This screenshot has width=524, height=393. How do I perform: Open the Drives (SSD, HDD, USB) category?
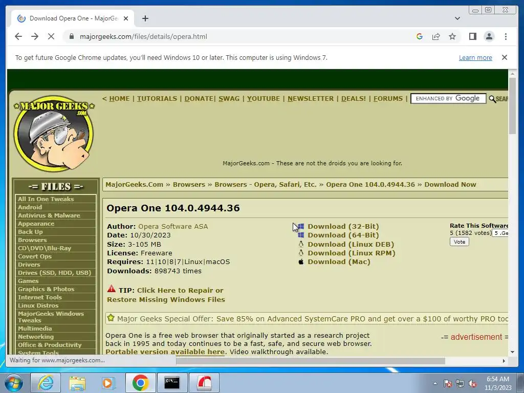55,273
